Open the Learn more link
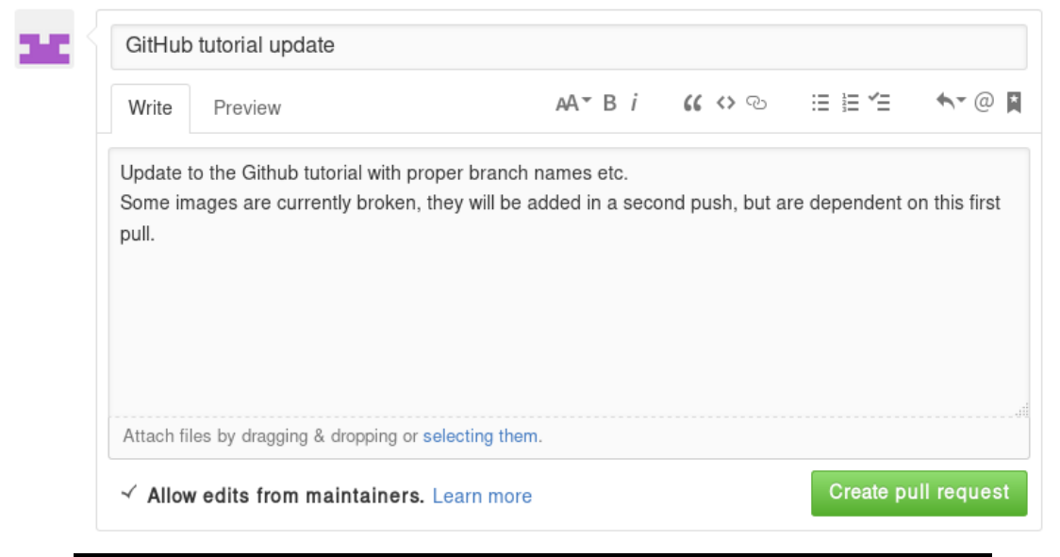The height and width of the screenshot is (557, 1060). 482,496
